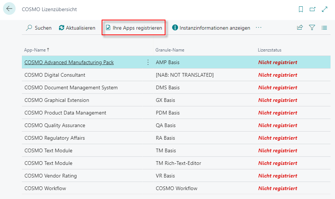Open the more actions ellipsis menu
The height and width of the screenshot is (199, 335).
point(259,28)
